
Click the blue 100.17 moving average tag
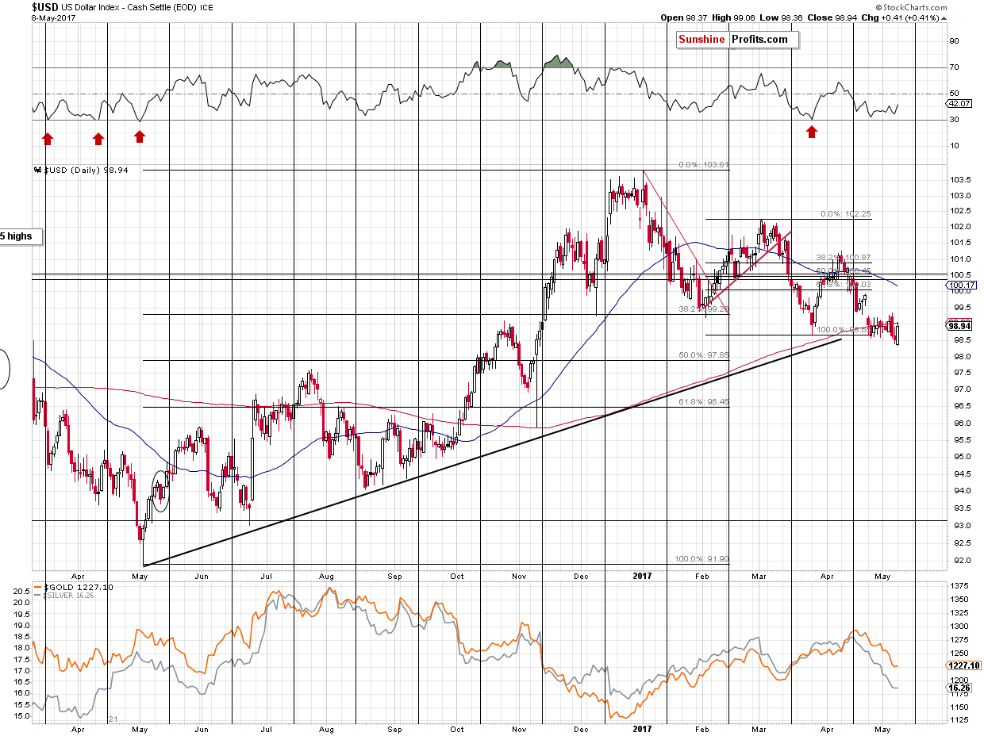[962, 285]
